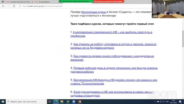Click the volume tray icon
Screen dimensions: 184x104
point(164,102)
